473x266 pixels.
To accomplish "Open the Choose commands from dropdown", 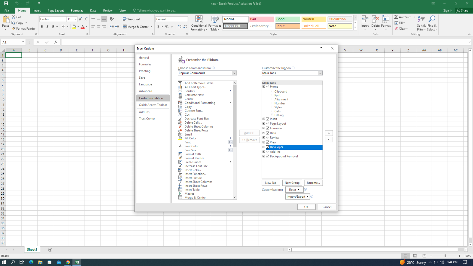I will click(x=234, y=73).
